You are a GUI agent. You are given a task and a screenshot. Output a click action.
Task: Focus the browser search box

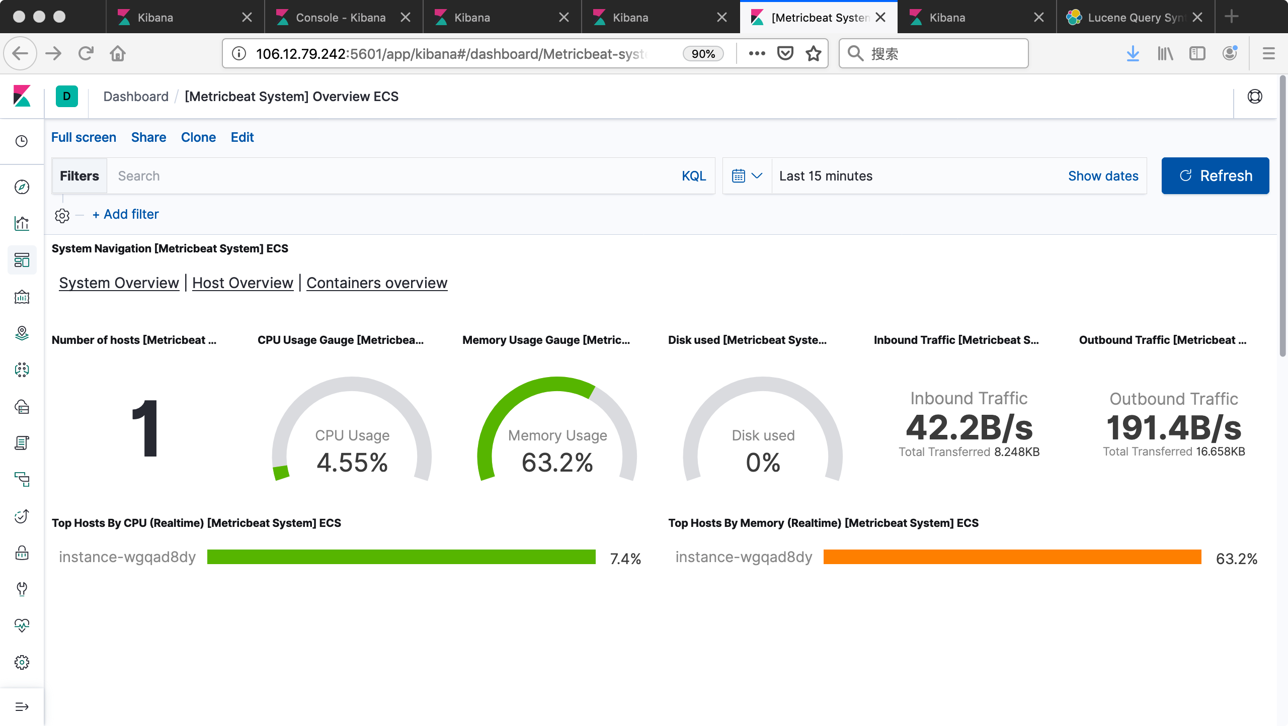[933, 53]
